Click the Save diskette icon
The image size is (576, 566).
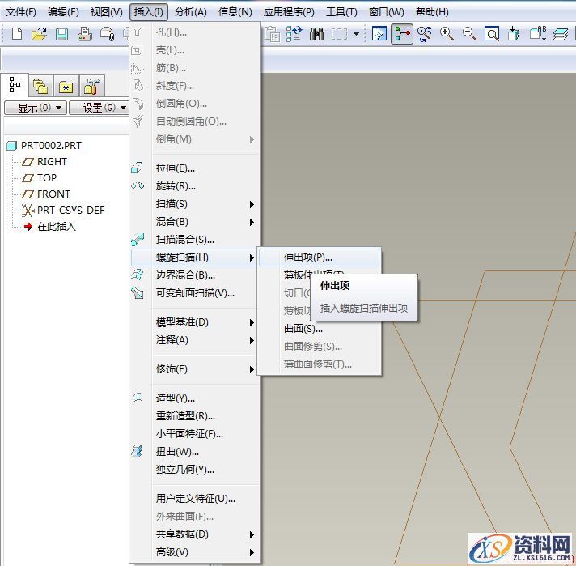[x=61, y=34]
